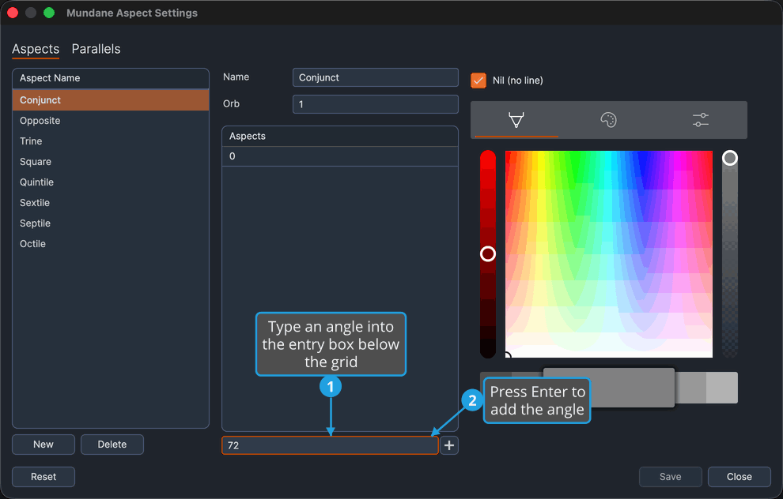Viewport: 783px width, 499px height.
Task: Pick a color in the spectrum area
Action: [609, 253]
